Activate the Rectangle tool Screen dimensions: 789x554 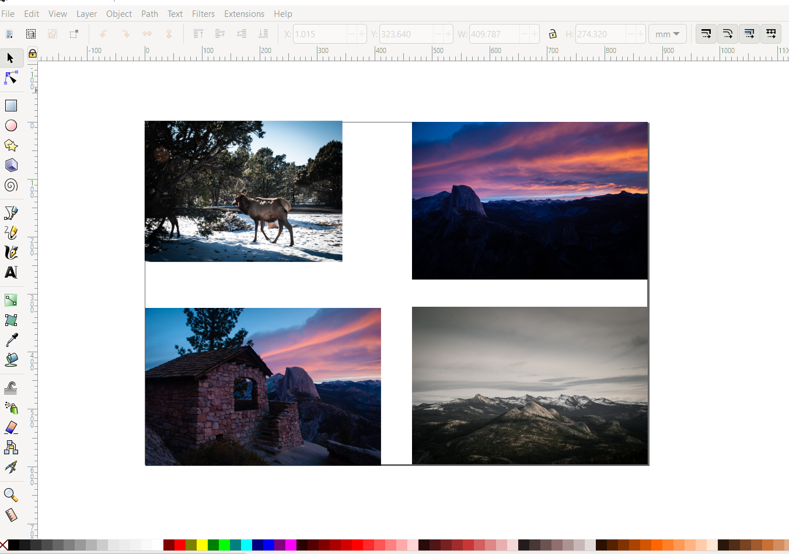click(x=11, y=106)
